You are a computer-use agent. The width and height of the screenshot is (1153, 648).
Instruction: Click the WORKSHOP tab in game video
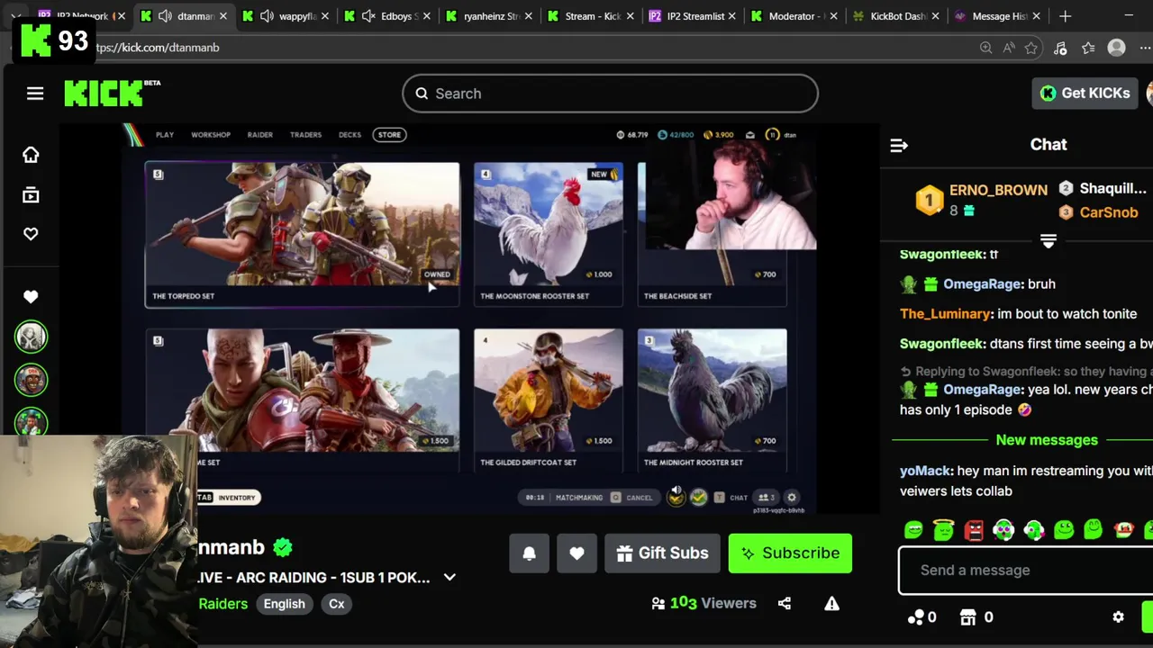click(x=211, y=135)
